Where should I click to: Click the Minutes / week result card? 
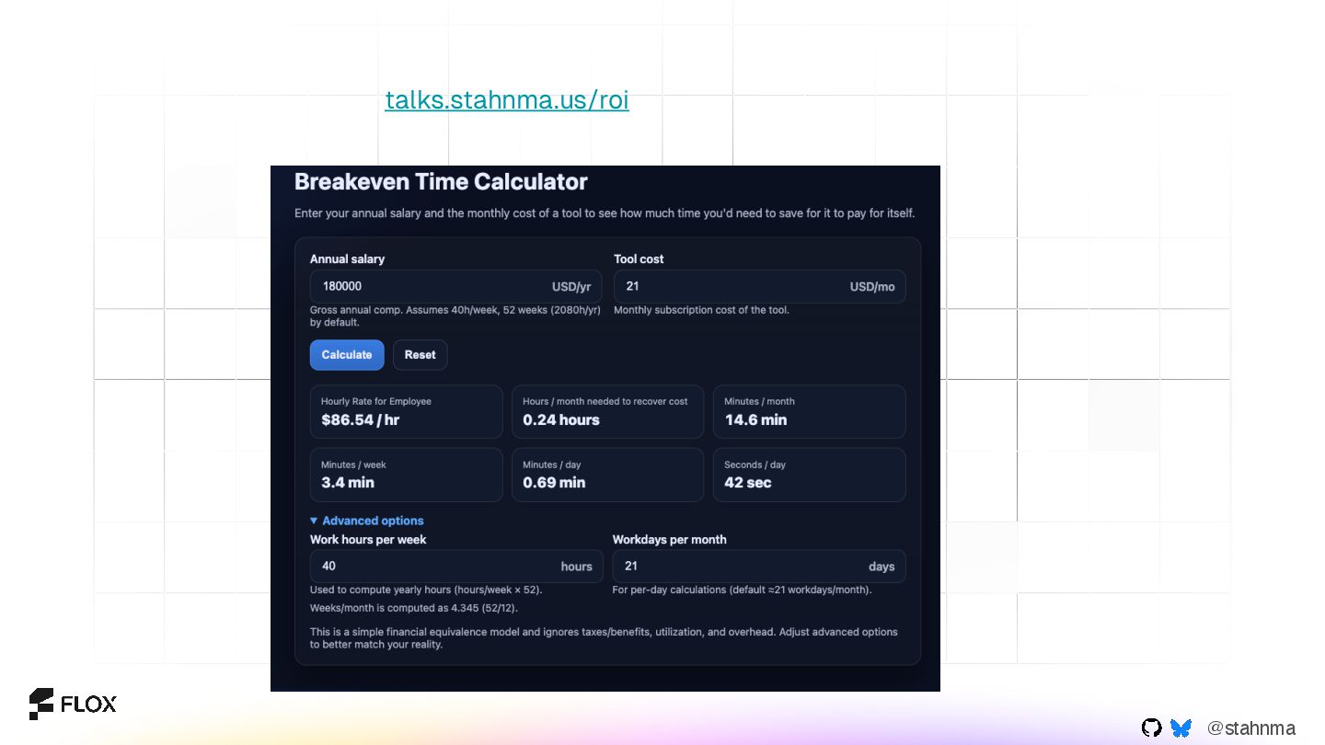406,475
